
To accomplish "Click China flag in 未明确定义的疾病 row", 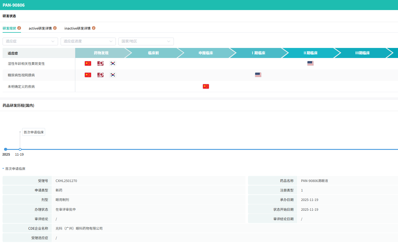I will 206,86.
